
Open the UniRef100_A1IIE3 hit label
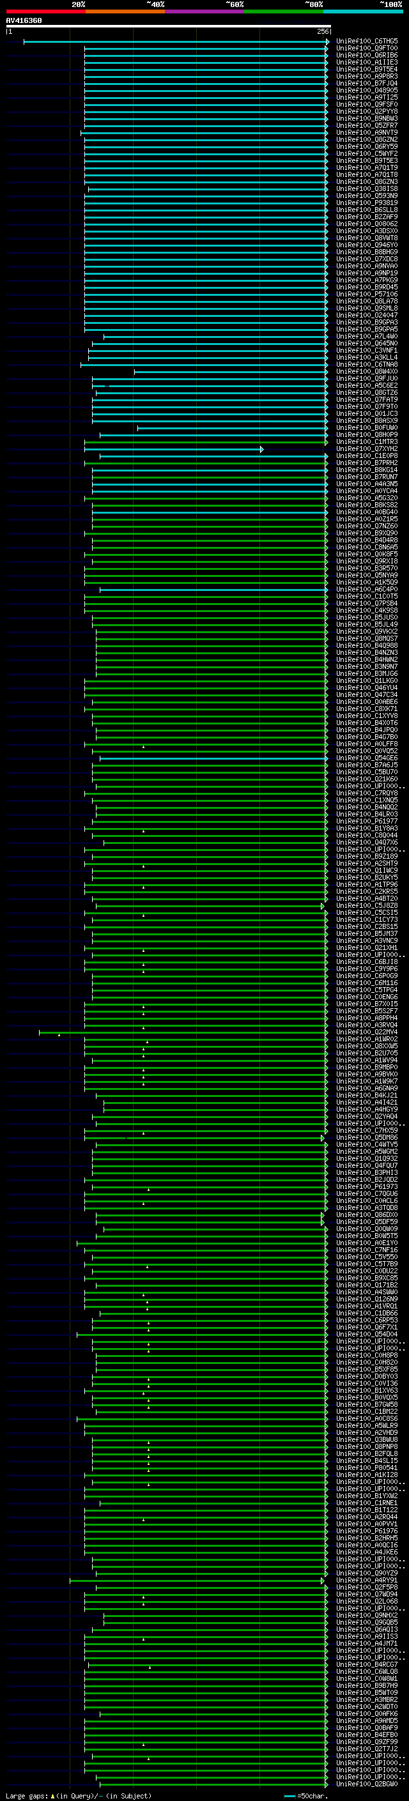[367, 62]
